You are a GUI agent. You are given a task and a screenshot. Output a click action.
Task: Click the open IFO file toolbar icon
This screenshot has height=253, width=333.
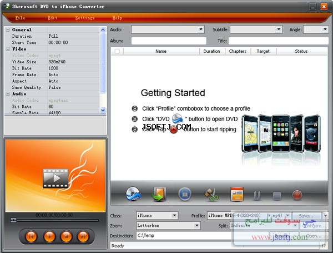(x=159, y=194)
